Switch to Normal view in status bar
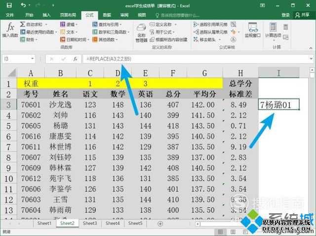This screenshot has width=316, height=236. [221, 232]
